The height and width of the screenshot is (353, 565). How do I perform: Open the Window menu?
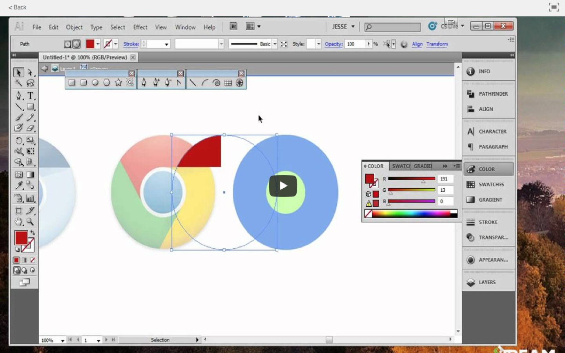[185, 27]
